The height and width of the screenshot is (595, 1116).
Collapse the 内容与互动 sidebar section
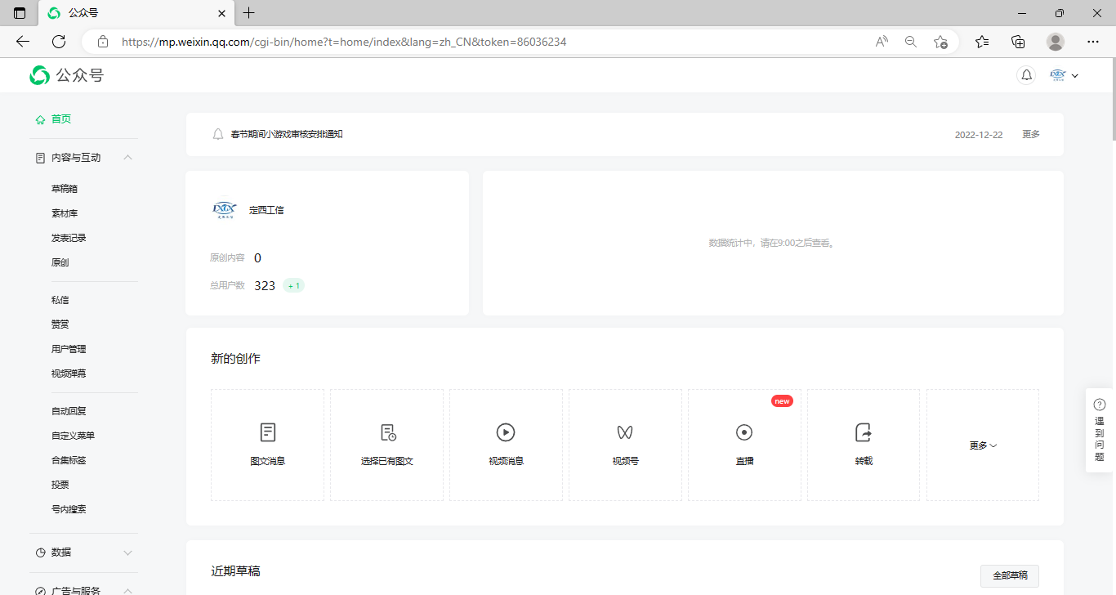127,158
